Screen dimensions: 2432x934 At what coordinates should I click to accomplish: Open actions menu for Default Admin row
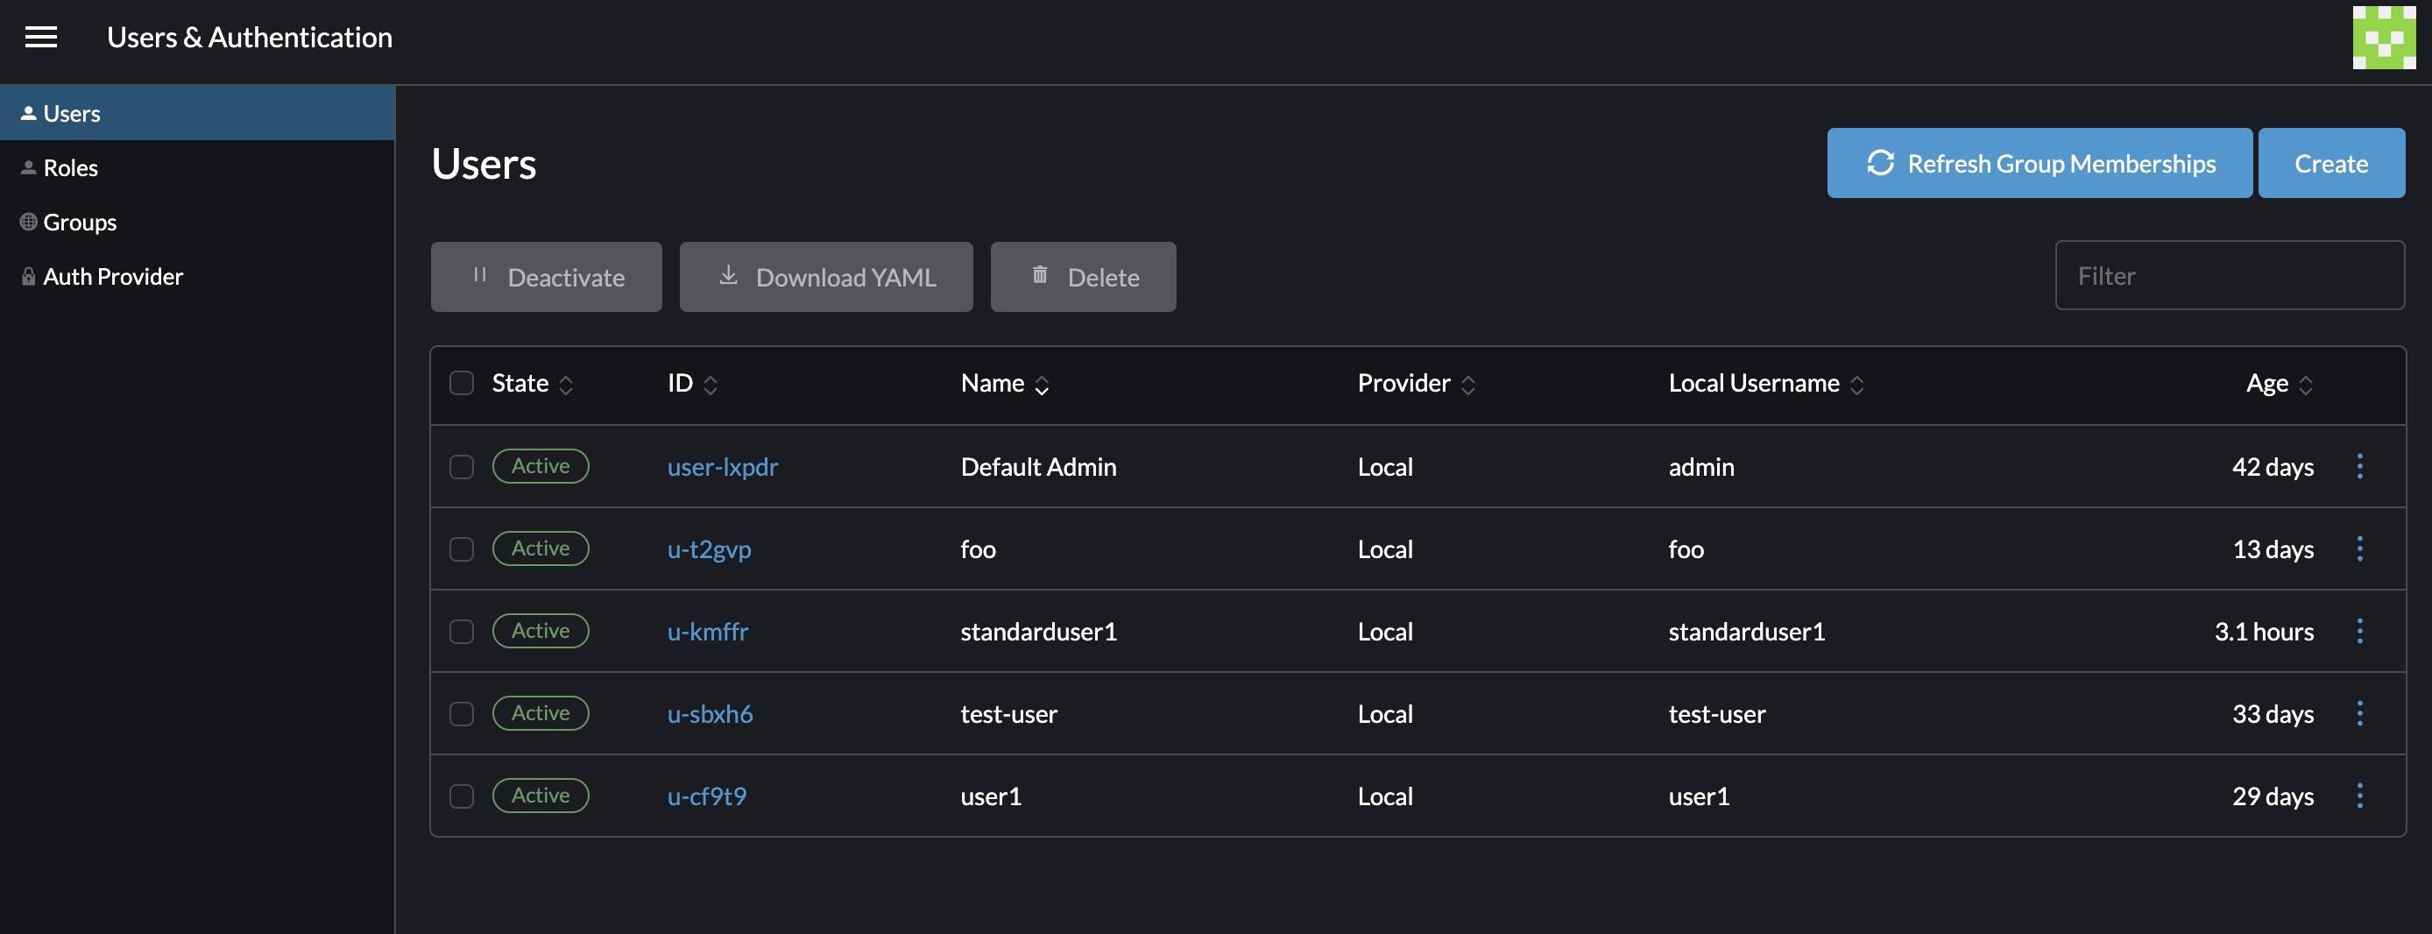pyautogui.click(x=2359, y=466)
